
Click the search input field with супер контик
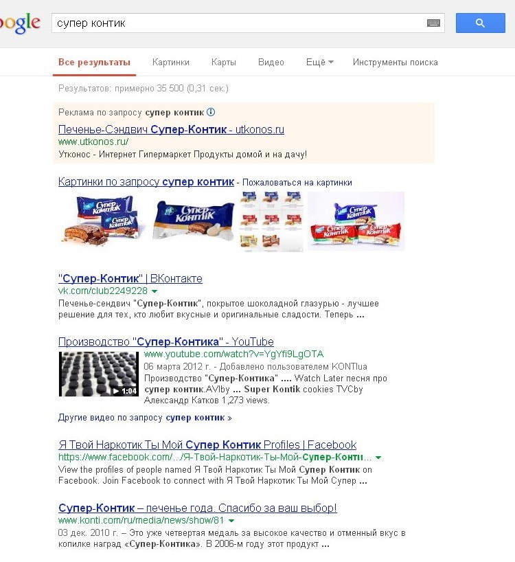[x=239, y=23]
